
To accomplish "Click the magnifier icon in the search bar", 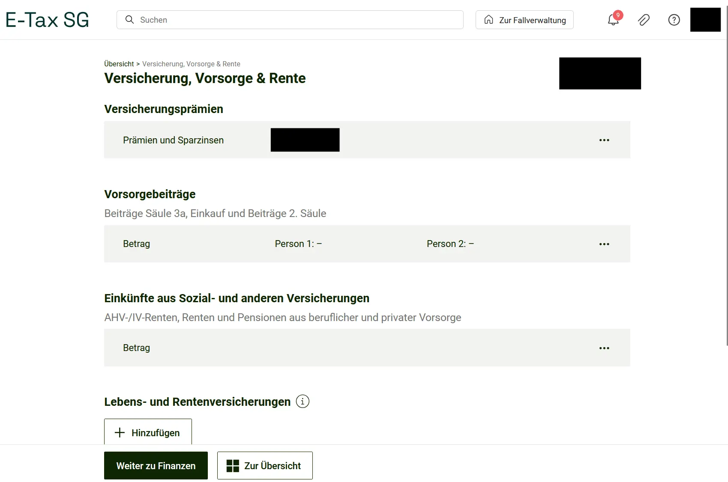I will click(129, 20).
